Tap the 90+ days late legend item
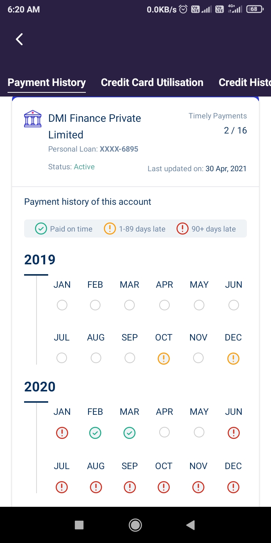Image resolution: width=271 pixels, height=543 pixels. (206, 229)
